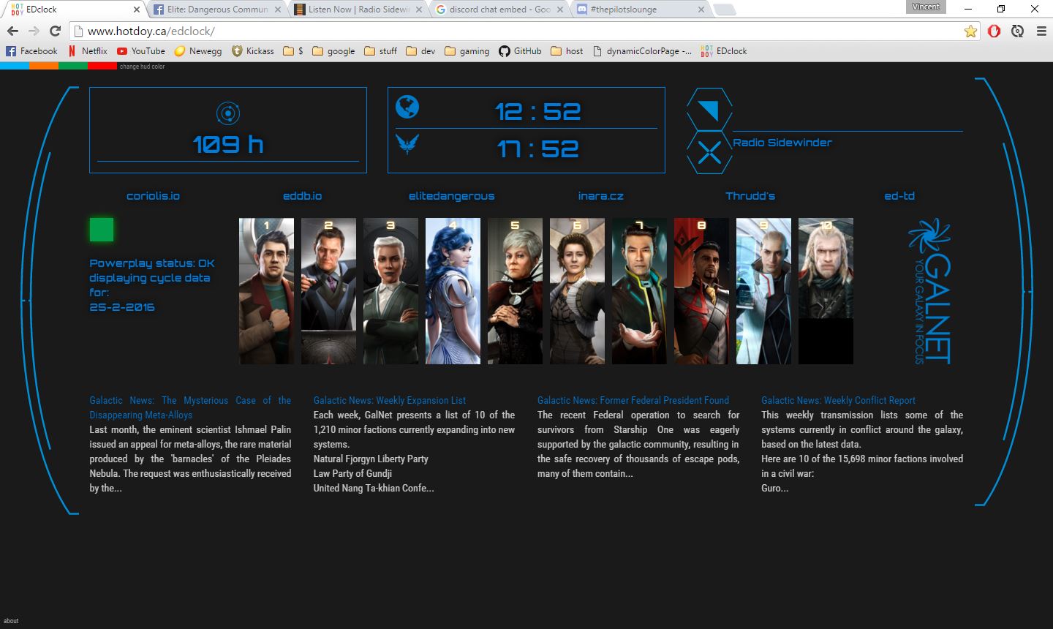The image size is (1053, 629).
Task: Select the red HUD color swatch
Action: coord(102,66)
